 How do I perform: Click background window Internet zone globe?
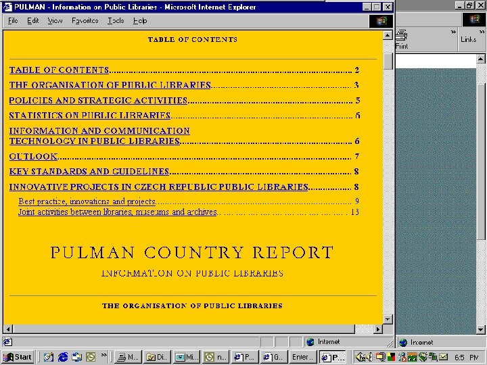pos(403,342)
